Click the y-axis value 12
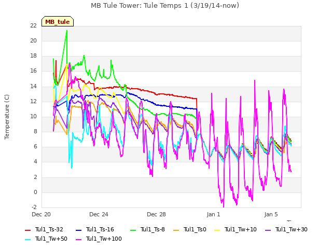 coord(33,101)
